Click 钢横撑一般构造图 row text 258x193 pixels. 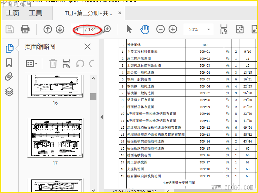[x=141, y=86]
